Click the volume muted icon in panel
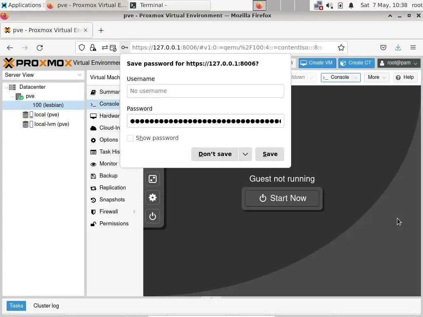Image resolution: width=423 pixels, height=317 pixels. coord(329,5)
